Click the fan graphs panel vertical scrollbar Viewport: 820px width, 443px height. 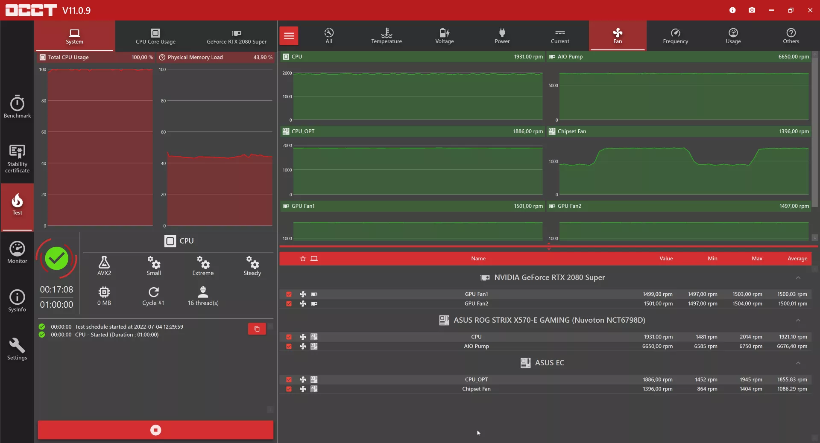coord(815,132)
